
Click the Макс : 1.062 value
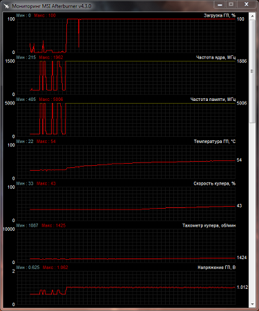click(x=55, y=267)
